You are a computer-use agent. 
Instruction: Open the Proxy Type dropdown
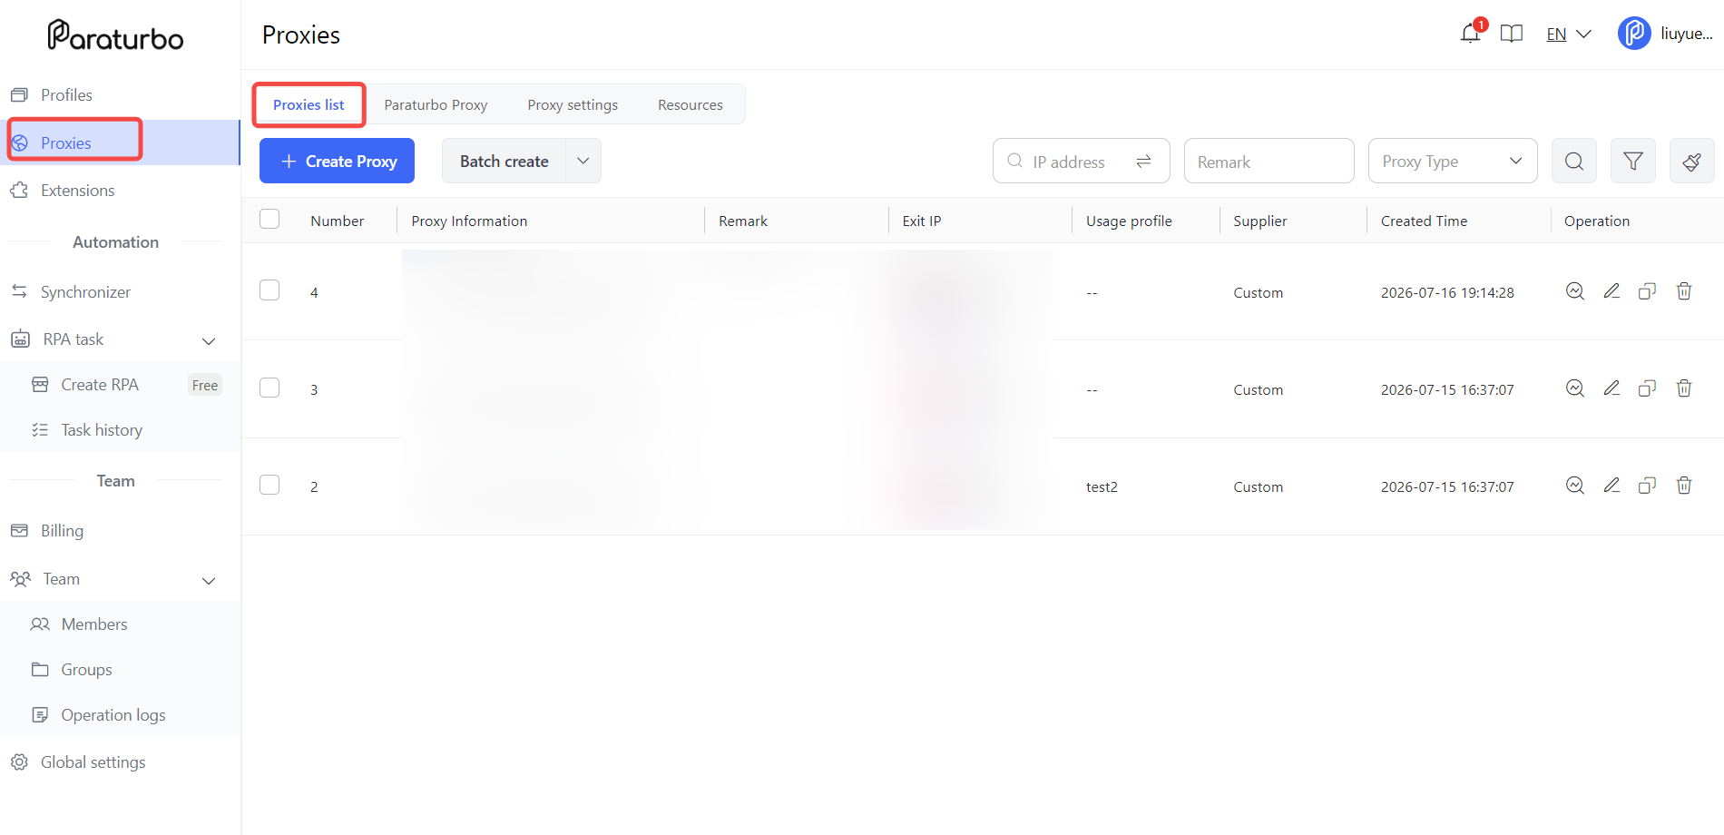(1453, 161)
